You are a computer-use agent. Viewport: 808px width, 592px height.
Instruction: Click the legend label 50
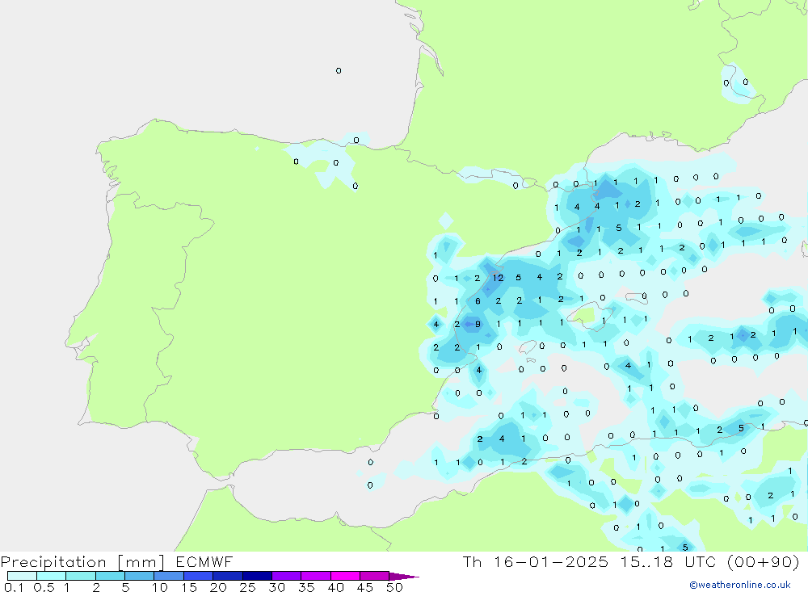tap(394, 587)
